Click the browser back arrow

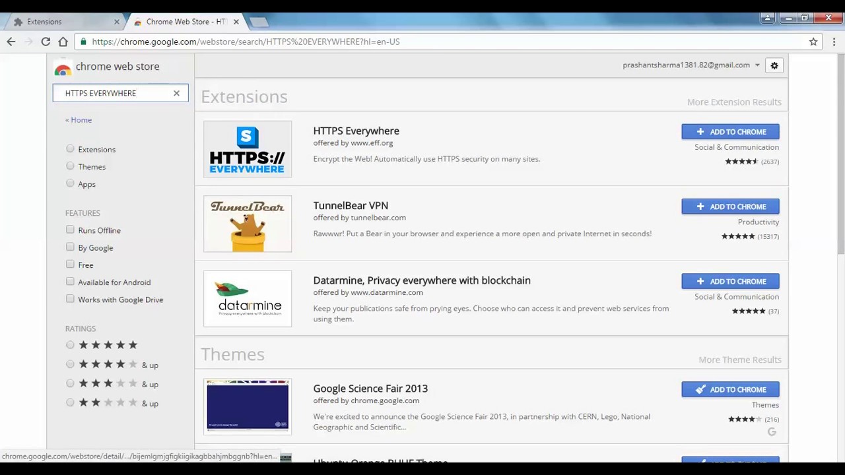pyautogui.click(x=11, y=42)
